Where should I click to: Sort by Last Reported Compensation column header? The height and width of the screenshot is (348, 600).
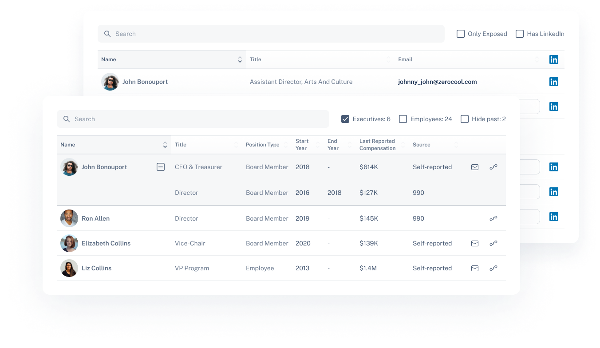[377, 145]
